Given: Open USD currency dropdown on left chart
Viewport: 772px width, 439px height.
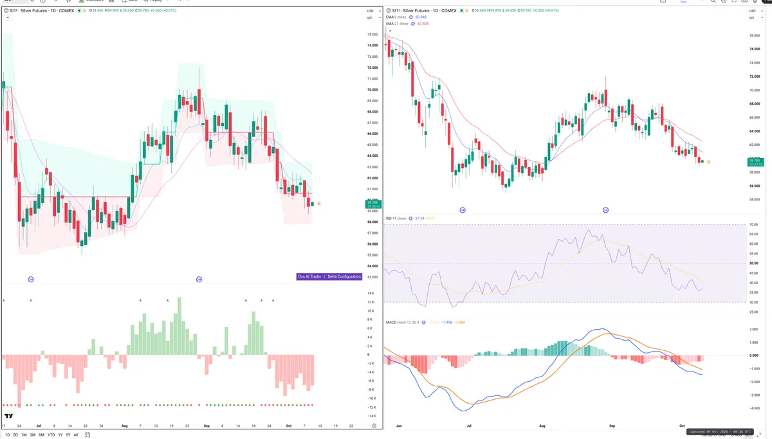Looking at the screenshot, I should [372, 11].
